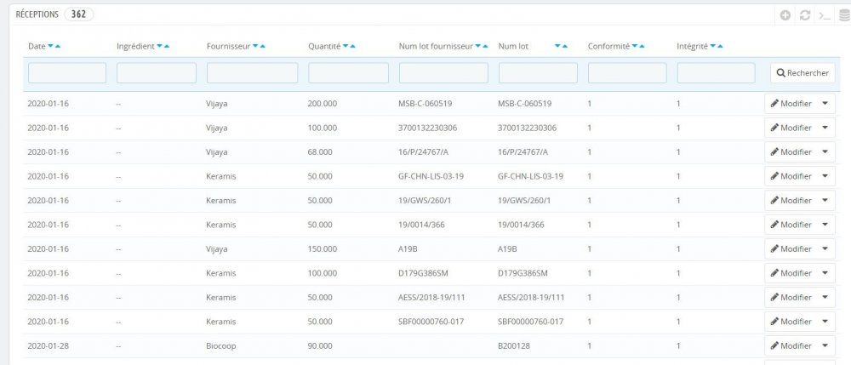Open actions dropdown for 19/0014/366 row
Screen dimensions: 851x365
pyautogui.click(x=825, y=225)
